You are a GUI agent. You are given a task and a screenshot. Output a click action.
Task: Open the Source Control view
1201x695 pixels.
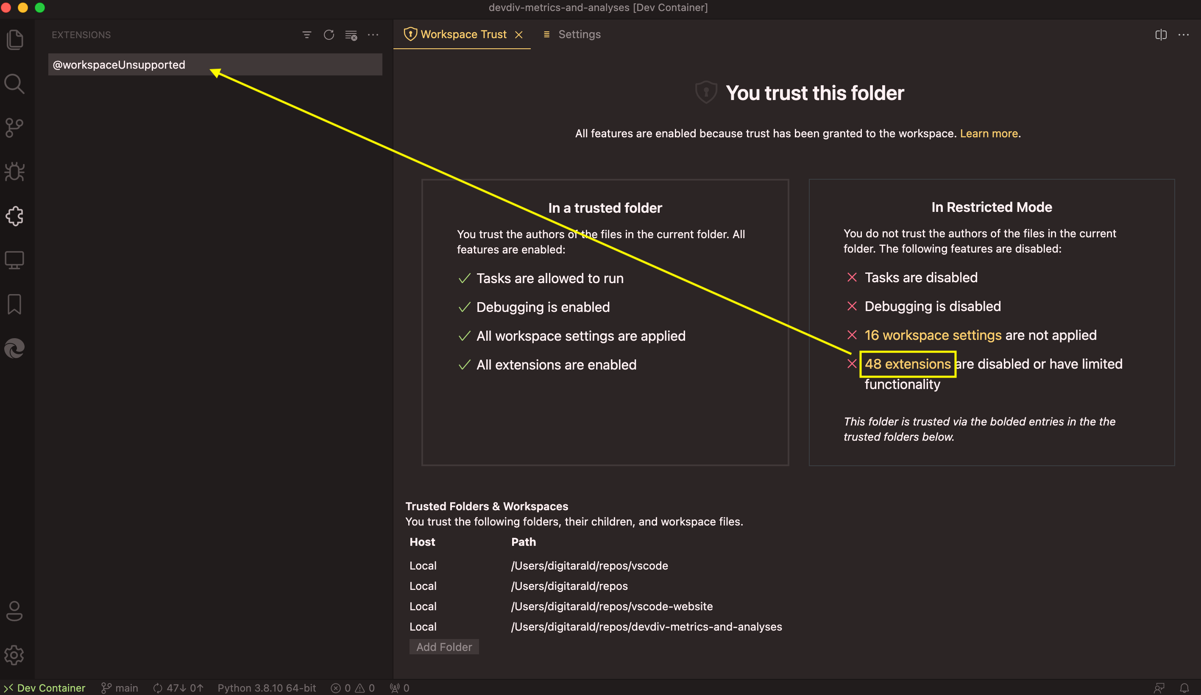pos(15,127)
